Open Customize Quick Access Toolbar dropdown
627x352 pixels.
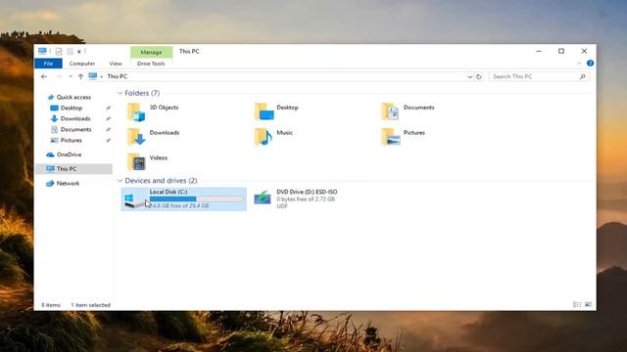(79, 52)
